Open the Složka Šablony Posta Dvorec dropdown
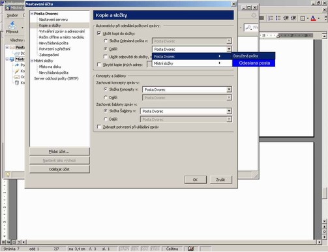The width and height of the screenshot is (328, 252). 229,111
